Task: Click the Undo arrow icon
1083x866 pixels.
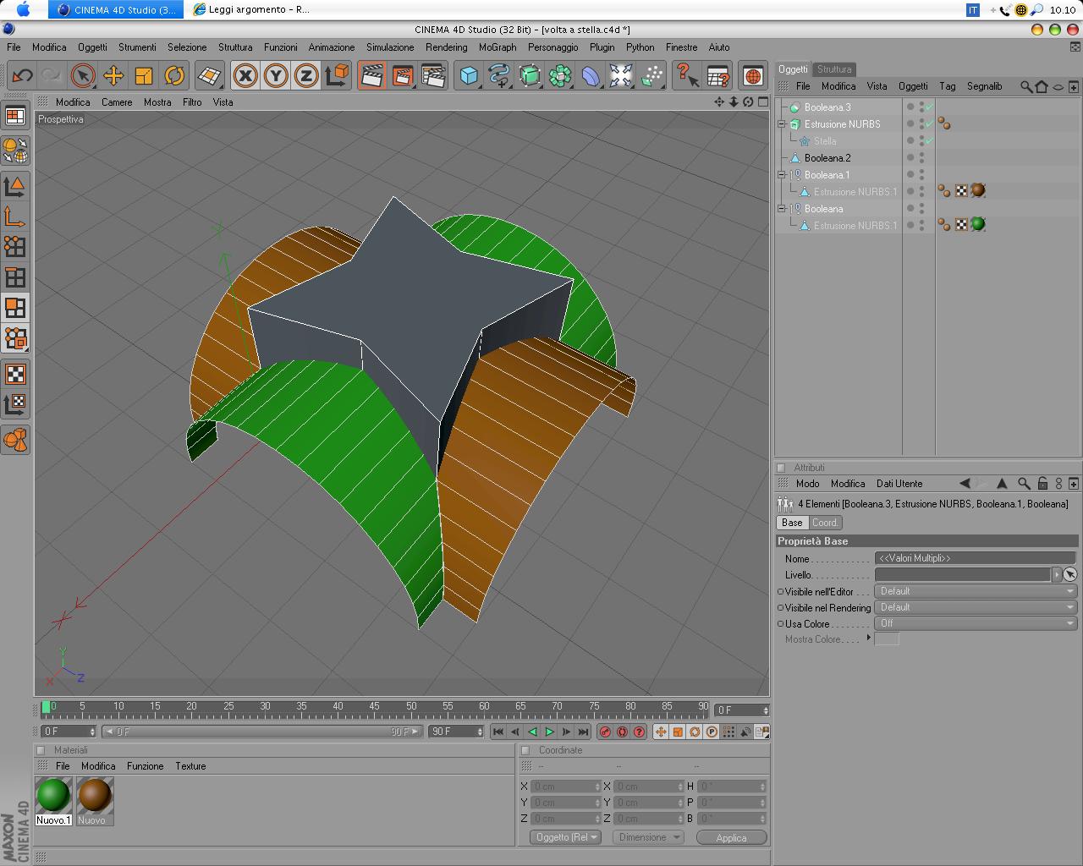Action: coord(22,76)
